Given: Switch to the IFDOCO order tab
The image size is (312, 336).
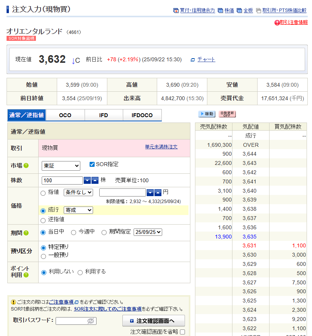Looking at the screenshot, I should (142, 115).
